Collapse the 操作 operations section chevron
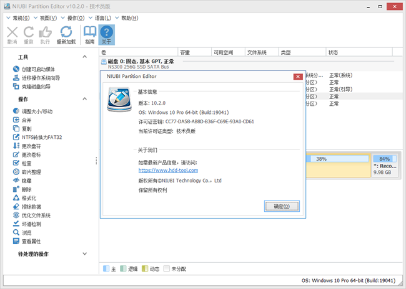406x289 pixels. tap(85, 99)
